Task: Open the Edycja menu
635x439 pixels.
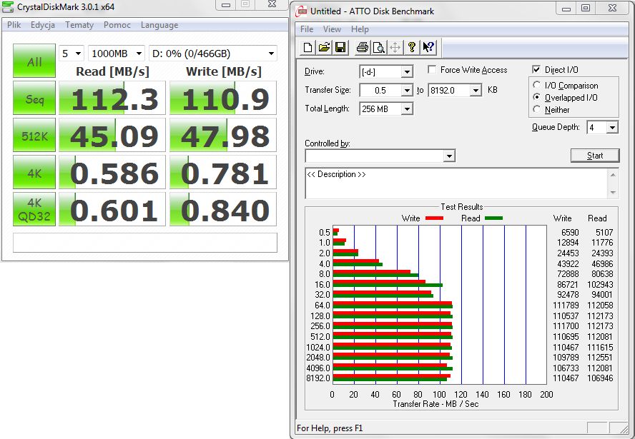Action: (x=42, y=25)
